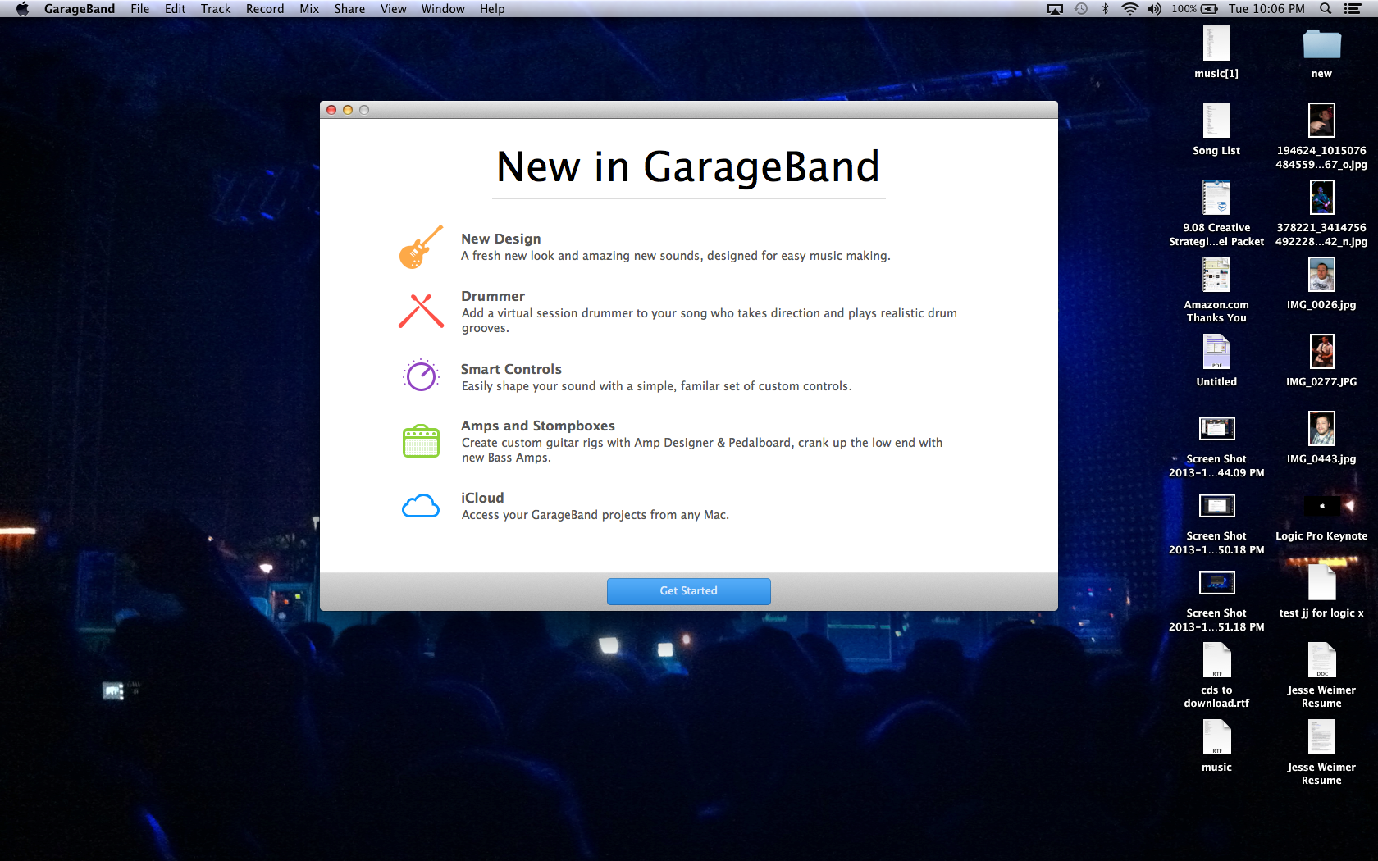The height and width of the screenshot is (861, 1378).
Task: Click the Time Machine icon in menu bar
Action: point(1081,9)
